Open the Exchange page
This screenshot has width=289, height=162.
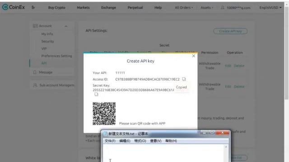108,8
